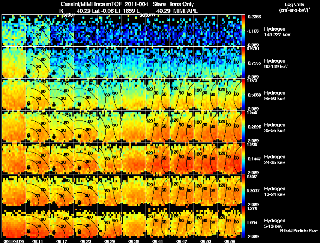
Task: Click the 0.5781 color scale value
Action: pyautogui.click(x=253, y=49)
